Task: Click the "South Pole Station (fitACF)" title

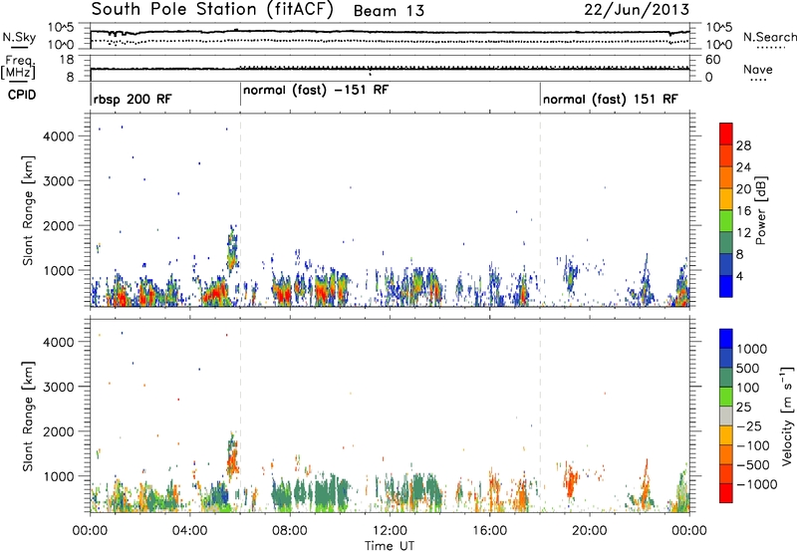Action: coord(212,10)
